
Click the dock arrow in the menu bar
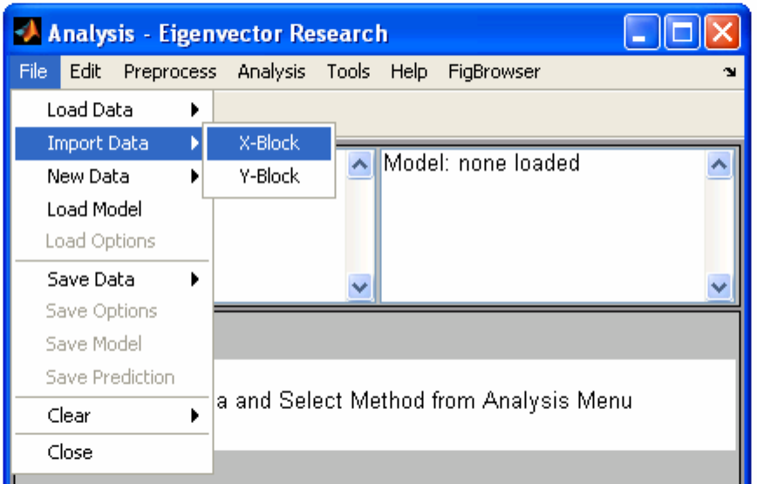click(729, 73)
